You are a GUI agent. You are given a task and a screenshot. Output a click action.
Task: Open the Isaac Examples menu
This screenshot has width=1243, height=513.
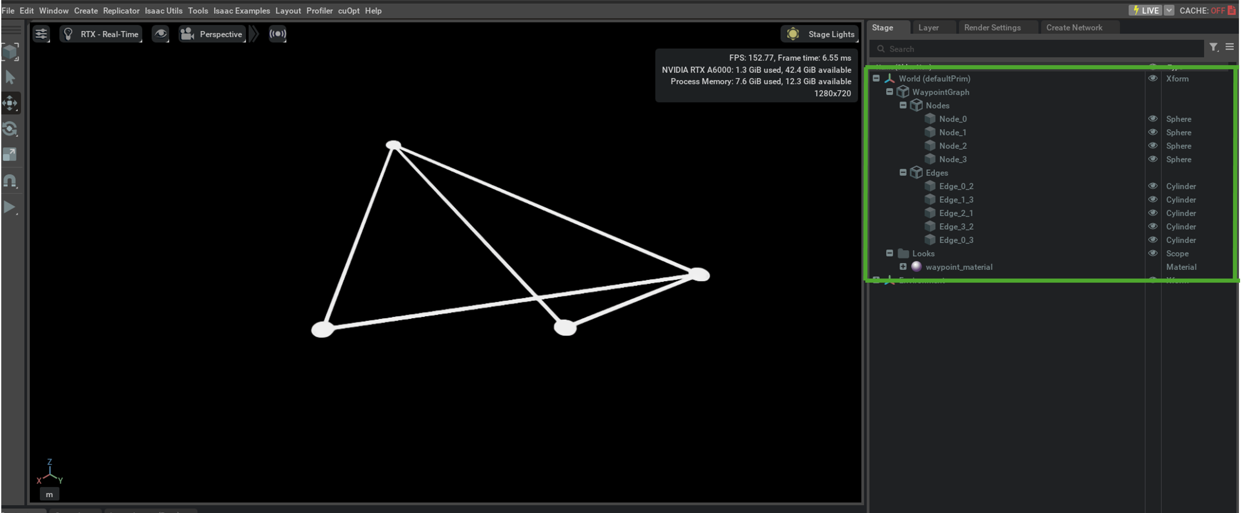[242, 11]
